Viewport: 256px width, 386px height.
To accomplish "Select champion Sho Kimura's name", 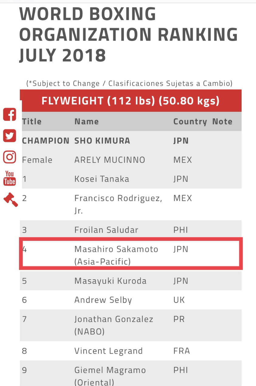I will click(x=102, y=141).
